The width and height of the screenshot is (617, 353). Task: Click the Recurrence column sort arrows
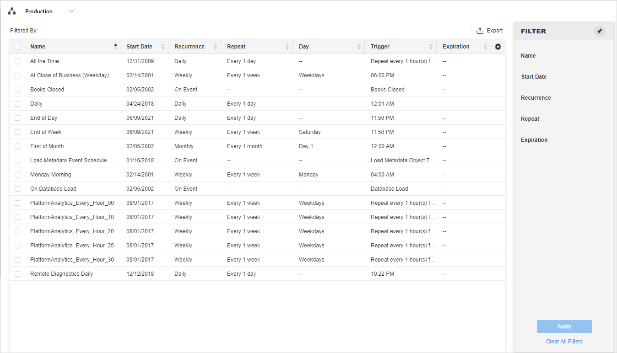coord(215,47)
